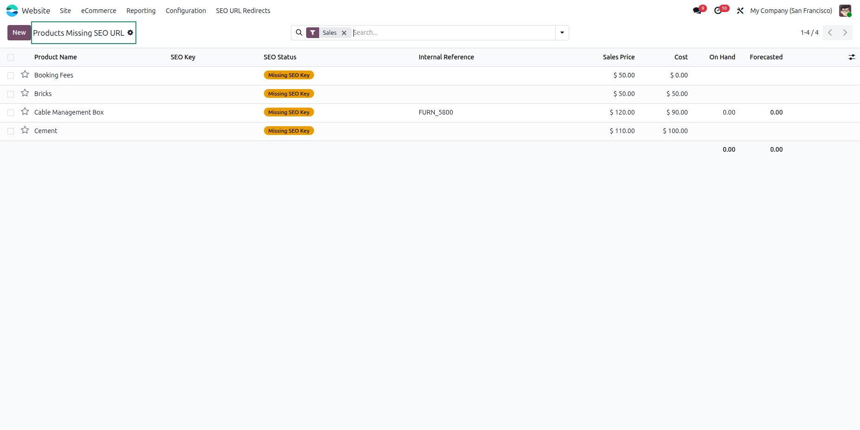
Task: Remove the Sales filter facet
Action: coord(344,33)
